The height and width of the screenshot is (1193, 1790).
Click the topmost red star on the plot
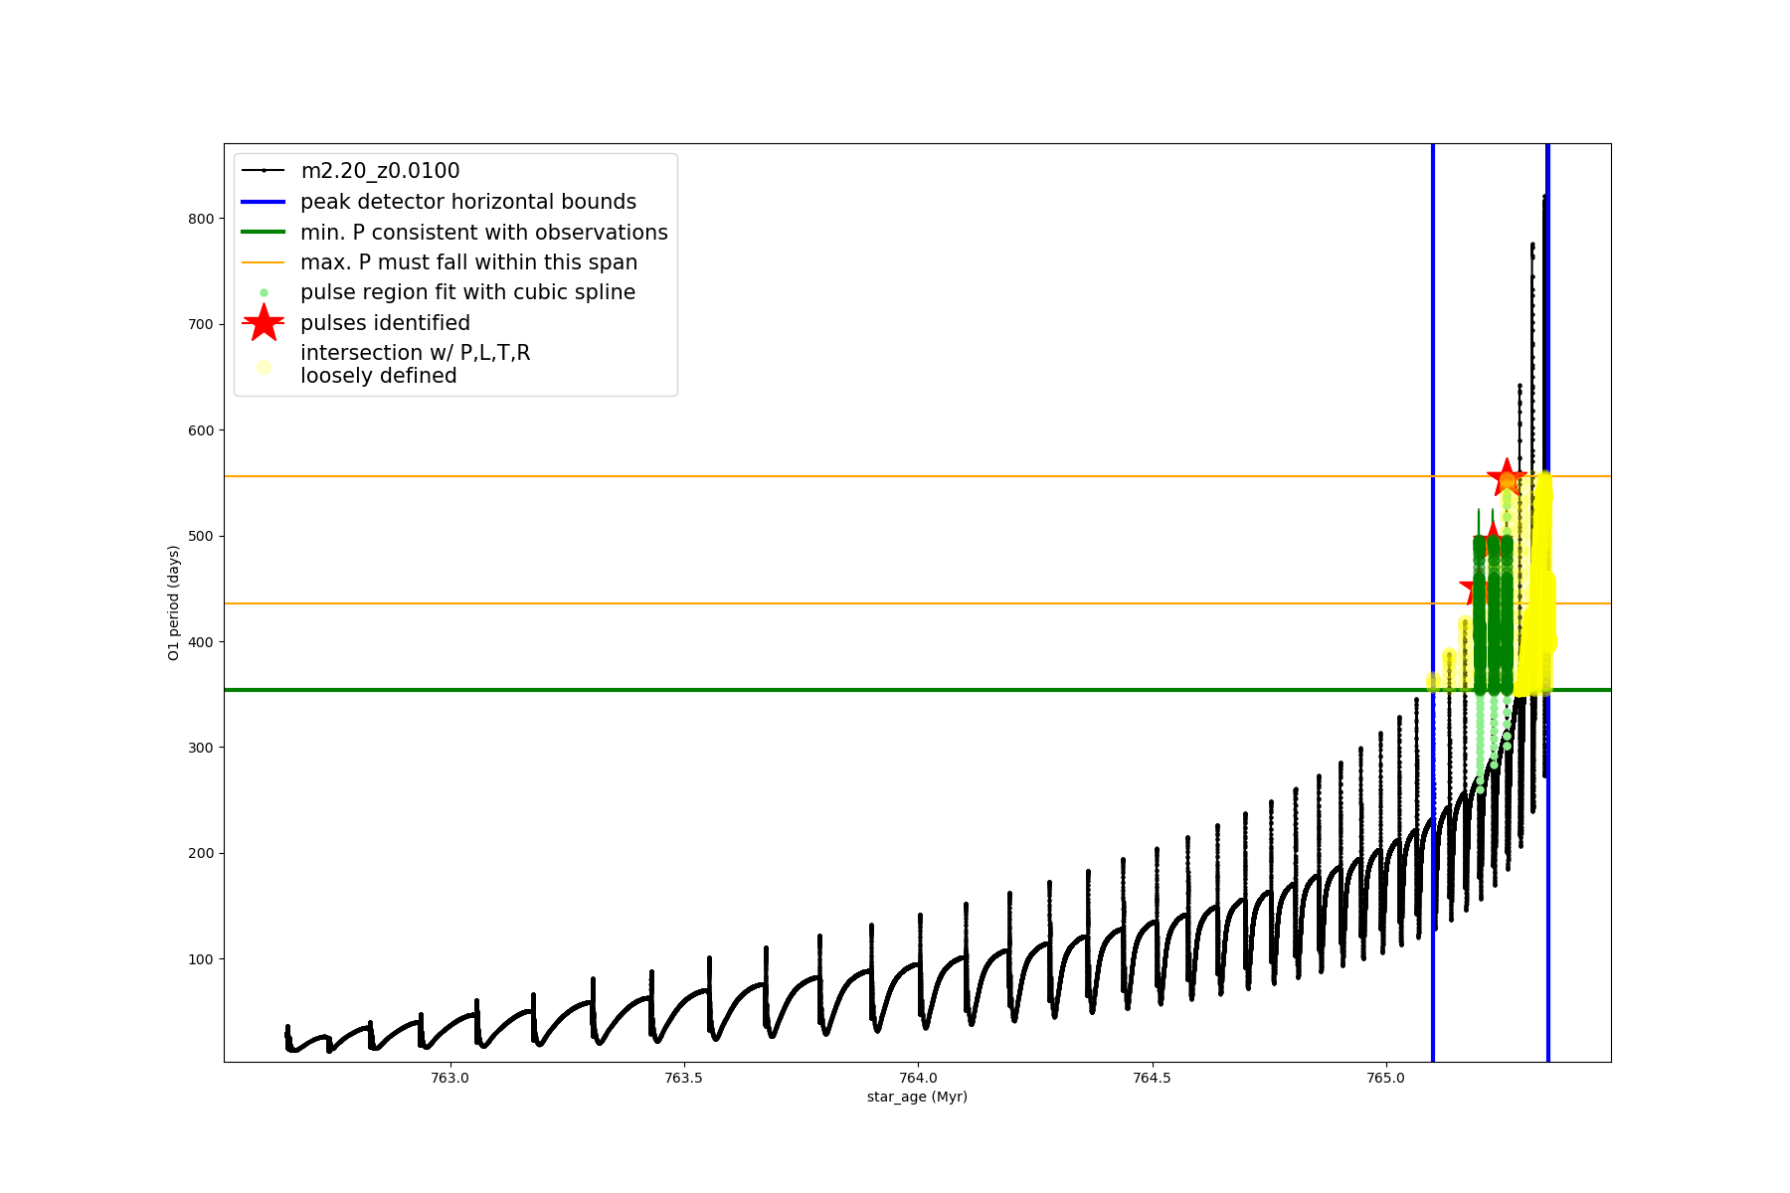[1507, 478]
